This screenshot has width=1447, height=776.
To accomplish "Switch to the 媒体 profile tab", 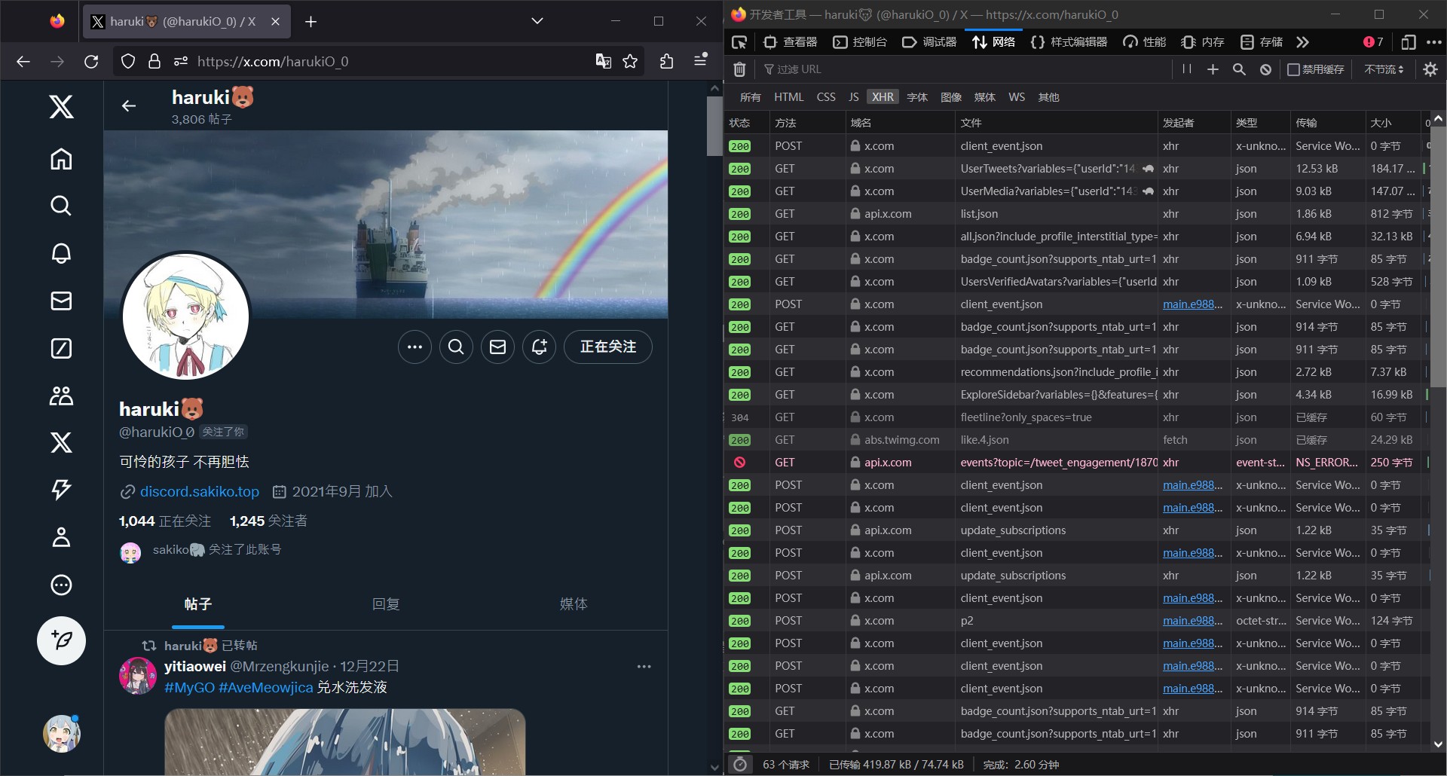I will pyautogui.click(x=573, y=604).
